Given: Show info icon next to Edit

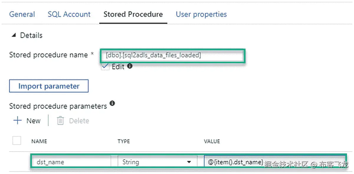Looking at the screenshot, I should (x=130, y=66).
